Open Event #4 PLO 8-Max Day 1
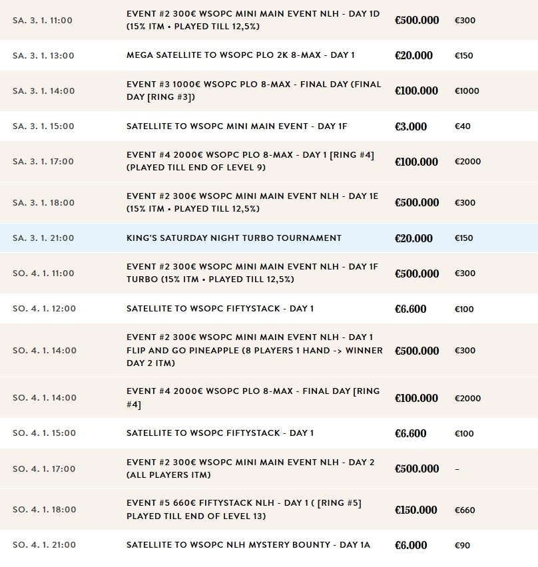The image size is (538, 567). click(250, 161)
